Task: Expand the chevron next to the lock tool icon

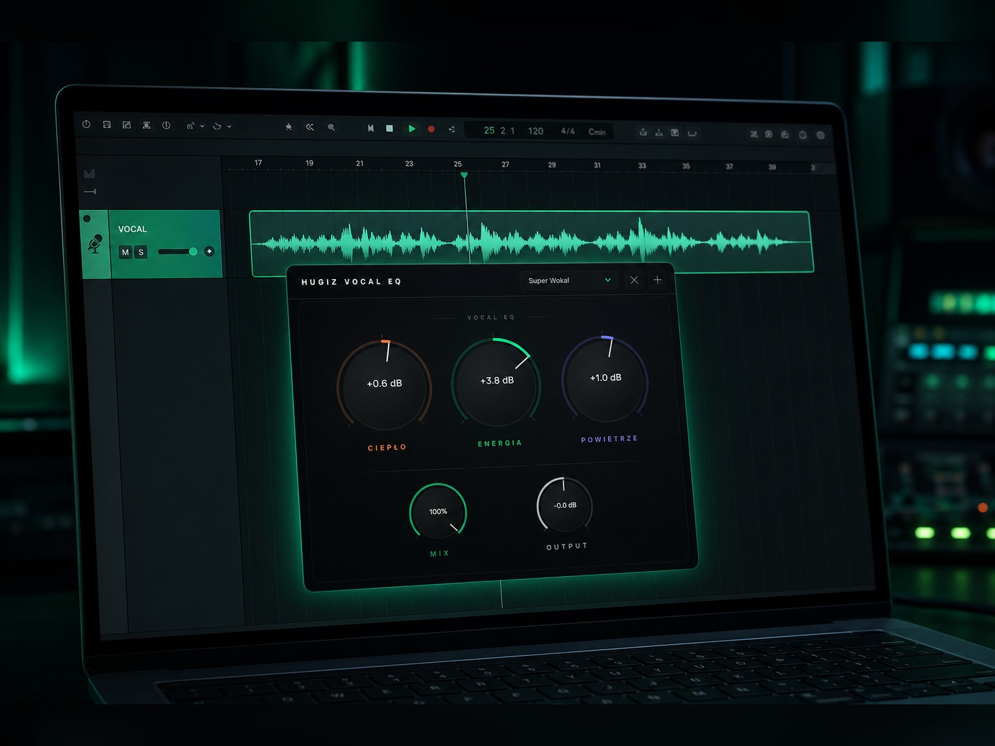Action: tap(202, 126)
